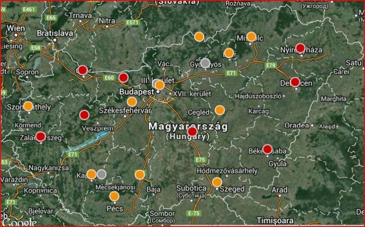This screenshot has width=365, height=227.
Task: Select the red marker above Veszprém
Action: (84, 115)
